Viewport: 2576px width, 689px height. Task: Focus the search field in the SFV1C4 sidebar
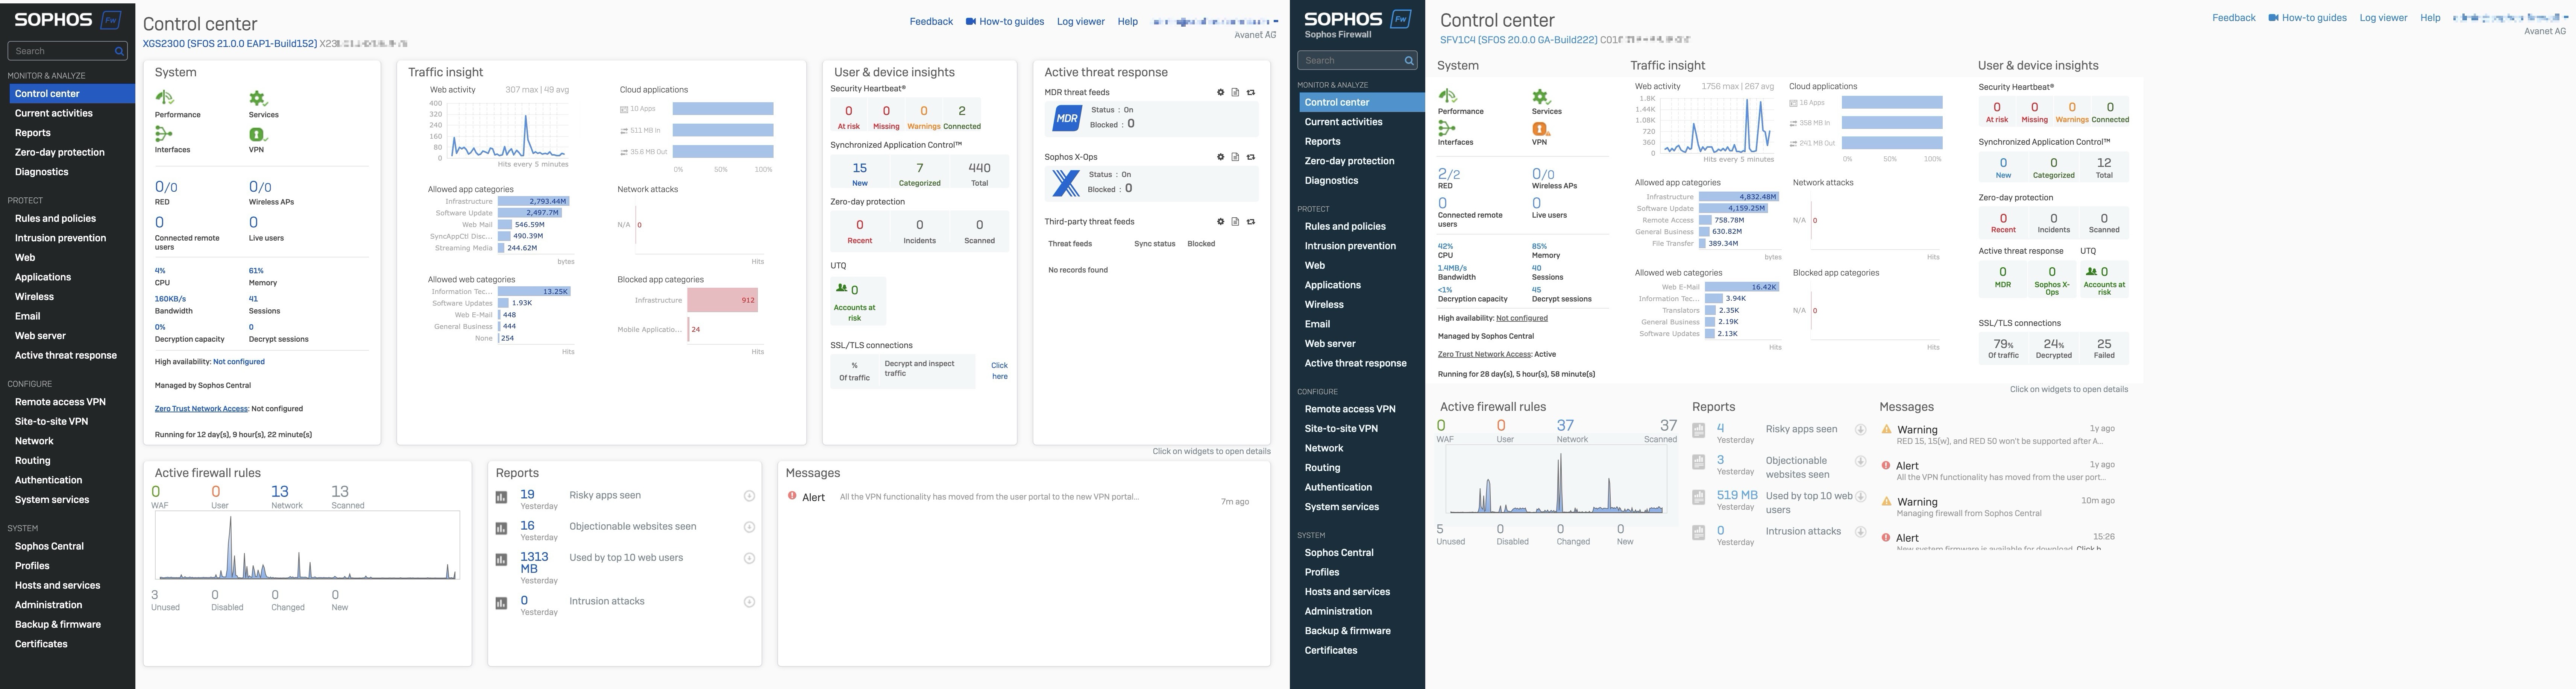[x=1357, y=60]
